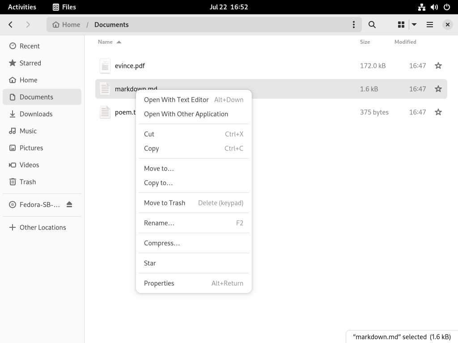This screenshot has width=458, height=343.
Task: Click the 172.0 kB size value
Action: click(373, 66)
